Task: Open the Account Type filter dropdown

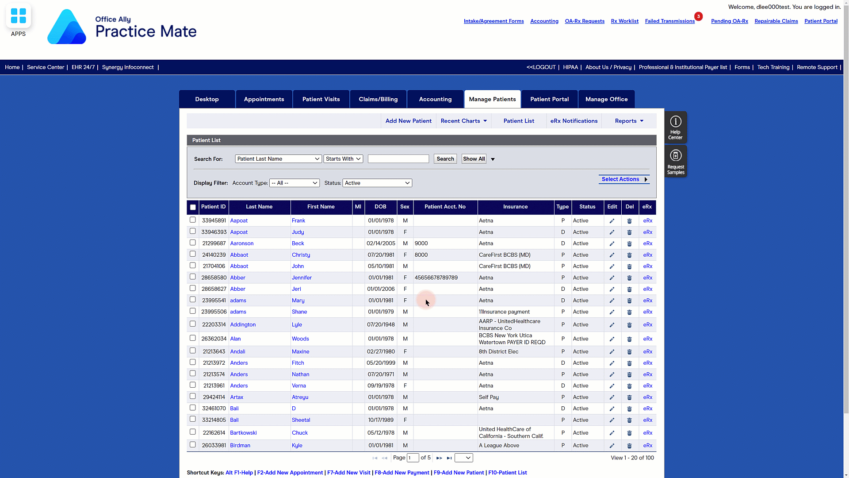Action: coord(294,183)
